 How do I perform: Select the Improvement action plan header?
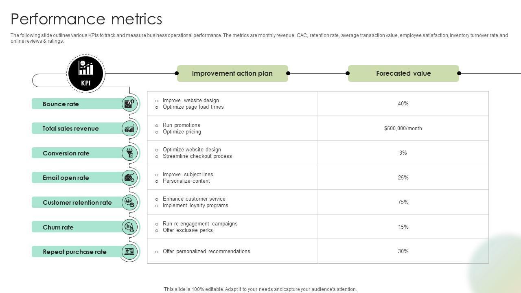click(x=232, y=73)
